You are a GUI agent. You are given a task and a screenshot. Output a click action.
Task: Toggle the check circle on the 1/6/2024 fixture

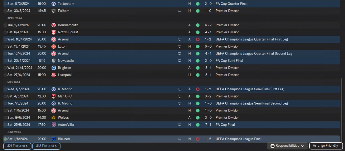coord(5,139)
